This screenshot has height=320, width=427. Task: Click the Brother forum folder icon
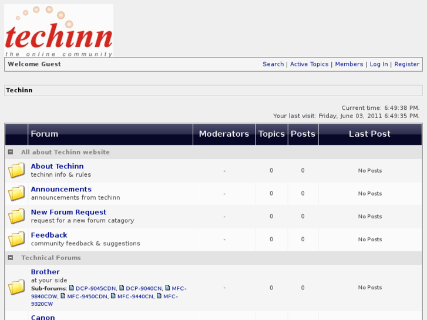(16, 288)
